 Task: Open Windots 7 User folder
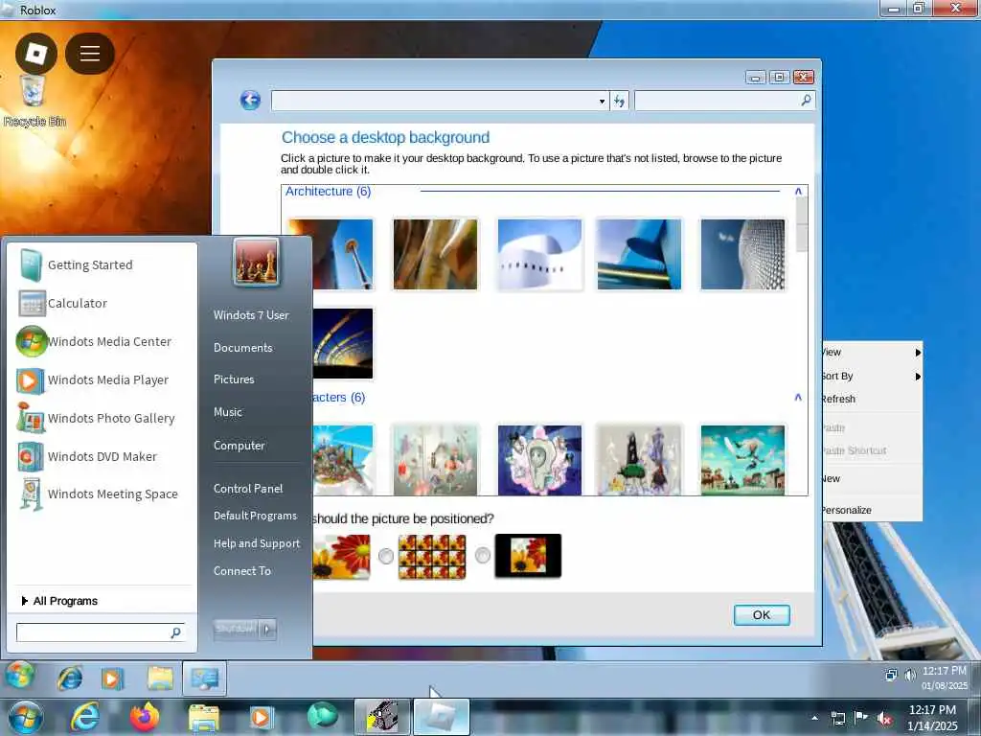click(251, 314)
